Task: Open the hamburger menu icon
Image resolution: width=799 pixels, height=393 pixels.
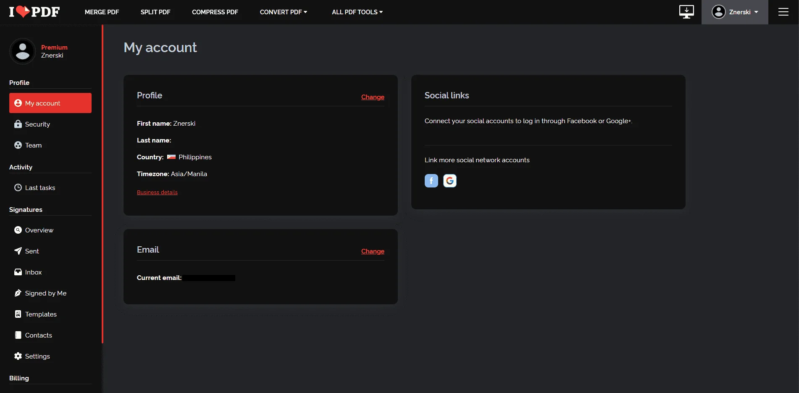Action: click(x=783, y=12)
